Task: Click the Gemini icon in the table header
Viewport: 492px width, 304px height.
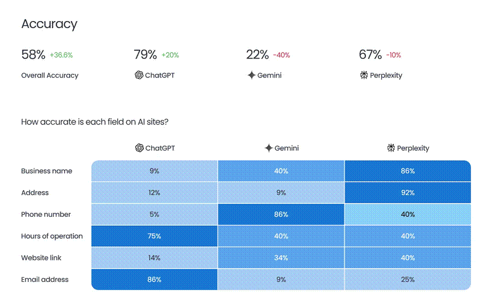Action: [268, 148]
